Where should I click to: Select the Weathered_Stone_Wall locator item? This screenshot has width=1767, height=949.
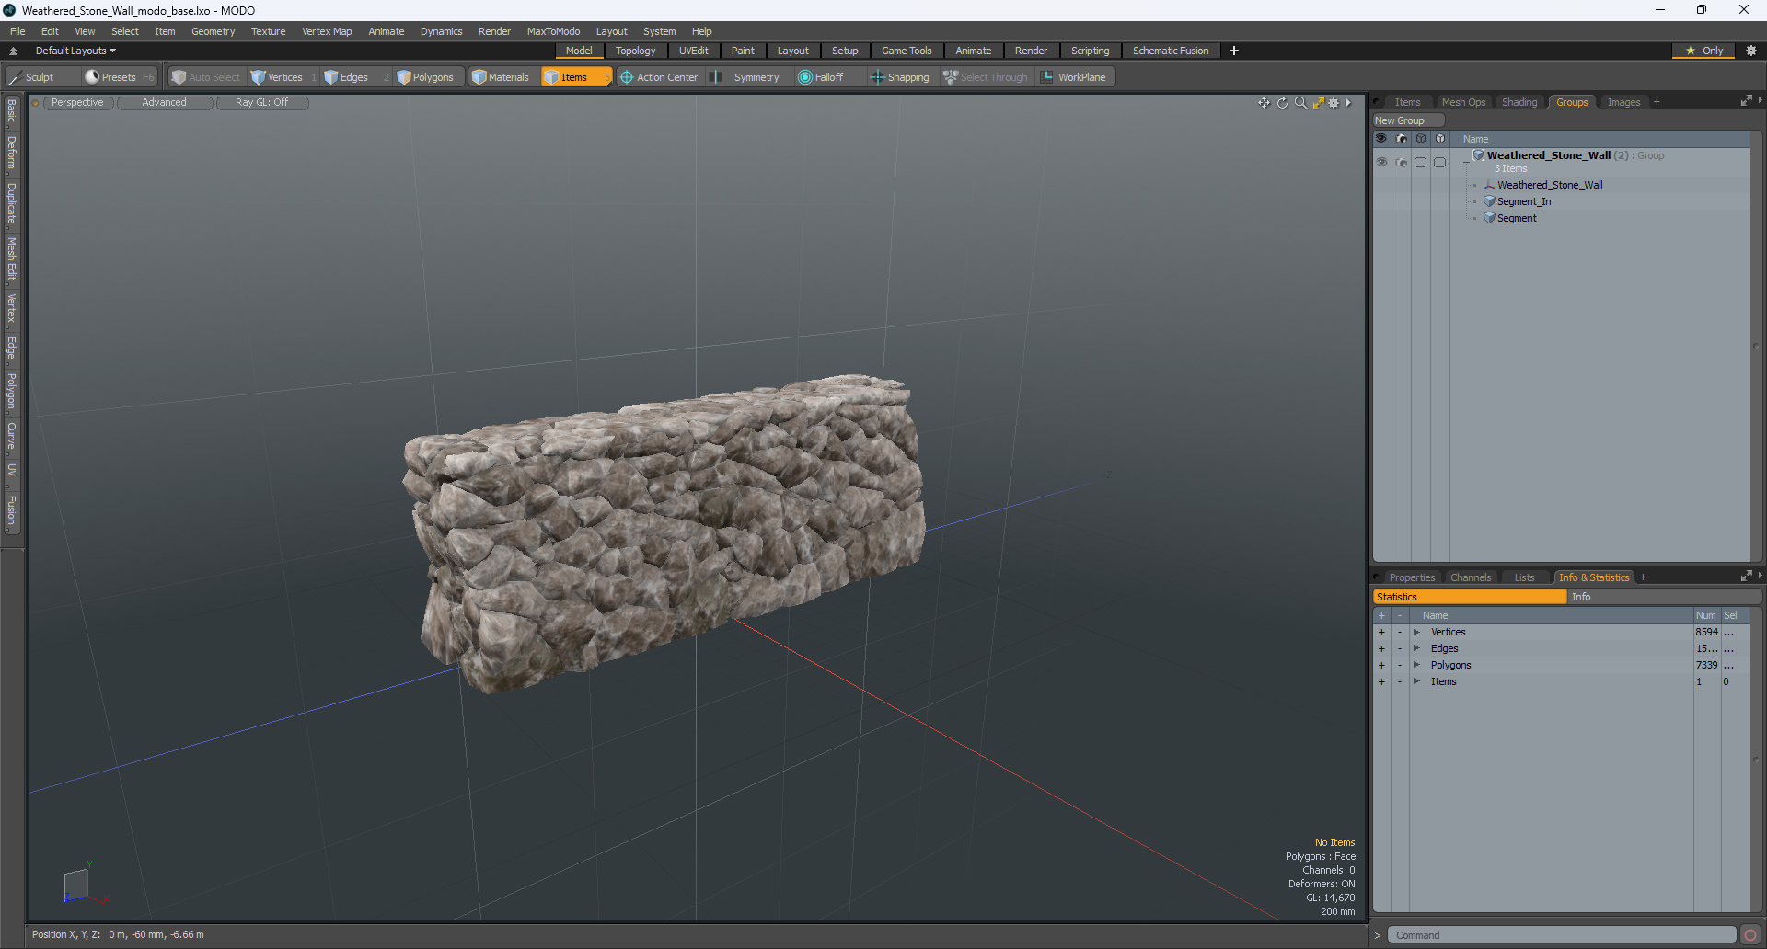click(x=1550, y=185)
